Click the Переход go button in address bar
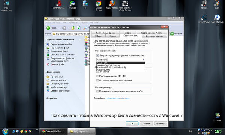The width and height of the screenshot is (225, 135). tap(176, 34)
